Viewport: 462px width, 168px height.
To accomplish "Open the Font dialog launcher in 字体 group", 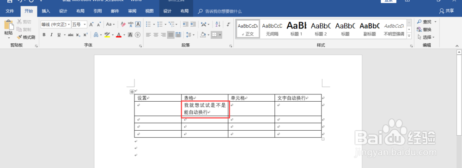I will pyautogui.click(x=140, y=46).
